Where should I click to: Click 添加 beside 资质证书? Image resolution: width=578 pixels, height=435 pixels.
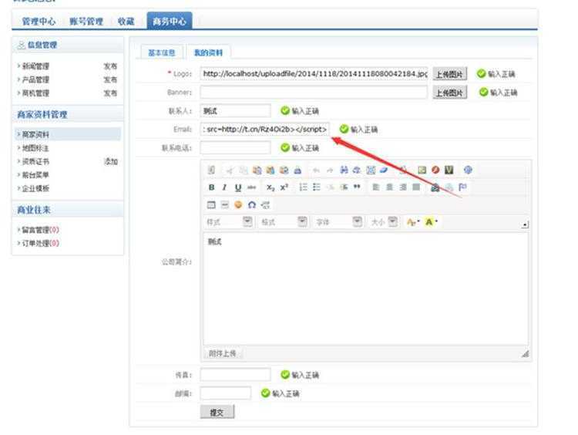pos(111,161)
